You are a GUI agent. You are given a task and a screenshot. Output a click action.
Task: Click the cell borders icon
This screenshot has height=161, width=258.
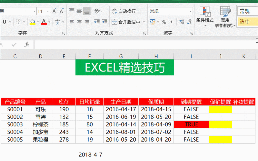[18, 22]
